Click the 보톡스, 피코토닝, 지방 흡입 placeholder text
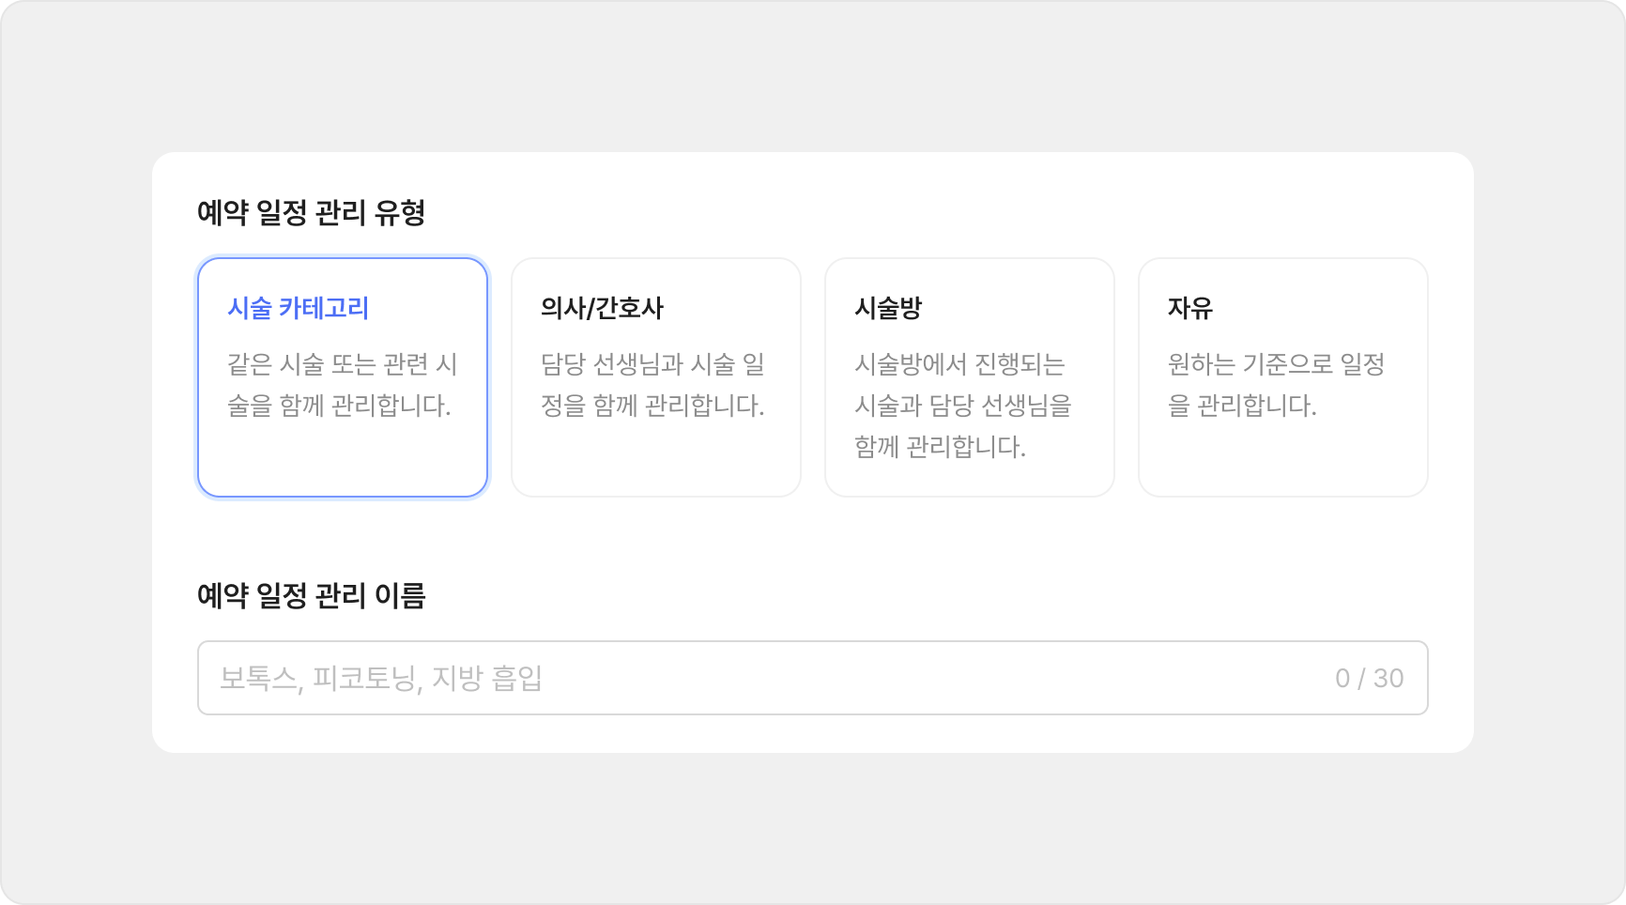Image resolution: width=1626 pixels, height=905 pixels. [x=381, y=678]
